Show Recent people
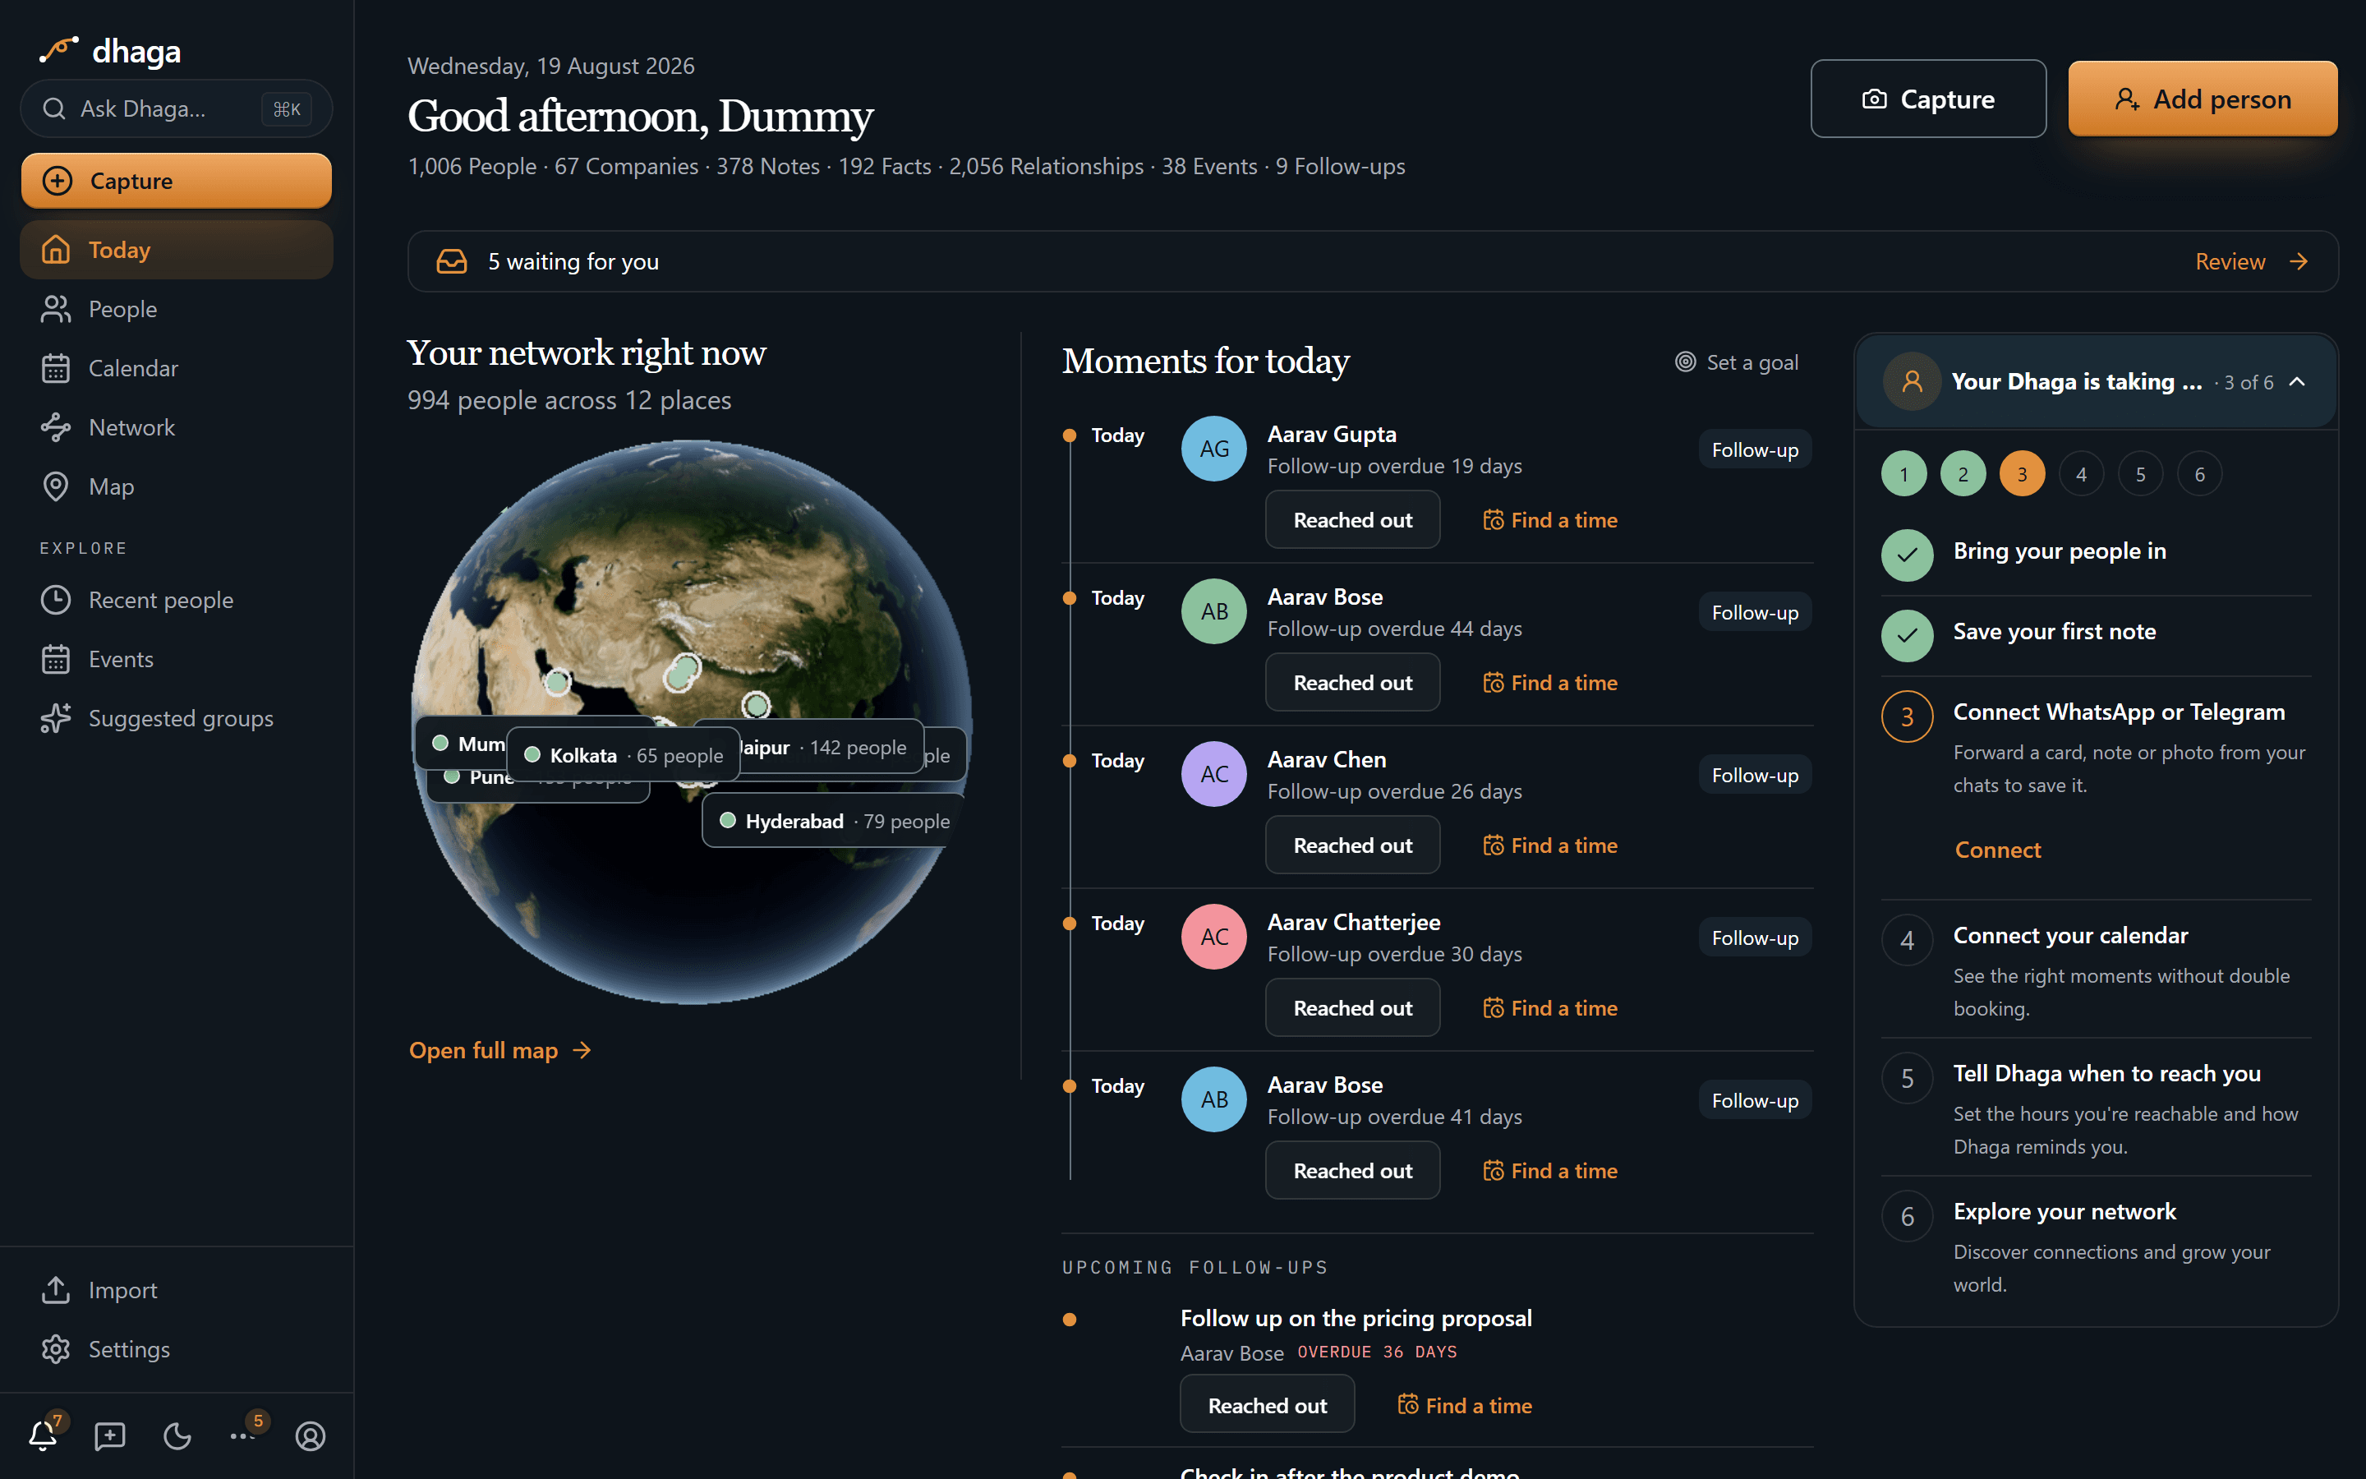This screenshot has height=1479, width=2366. 176,600
